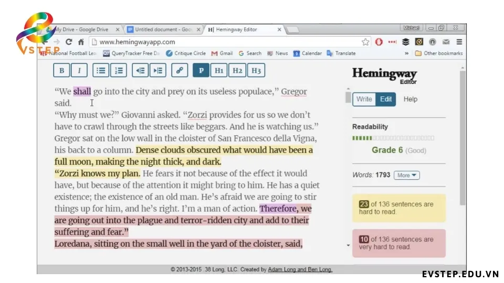Open the Help page

[x=411, y=99]
